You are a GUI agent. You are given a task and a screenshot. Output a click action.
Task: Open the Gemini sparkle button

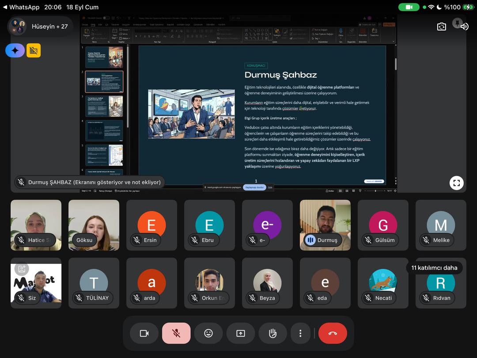pyautogui.click(x=15, y=50)
